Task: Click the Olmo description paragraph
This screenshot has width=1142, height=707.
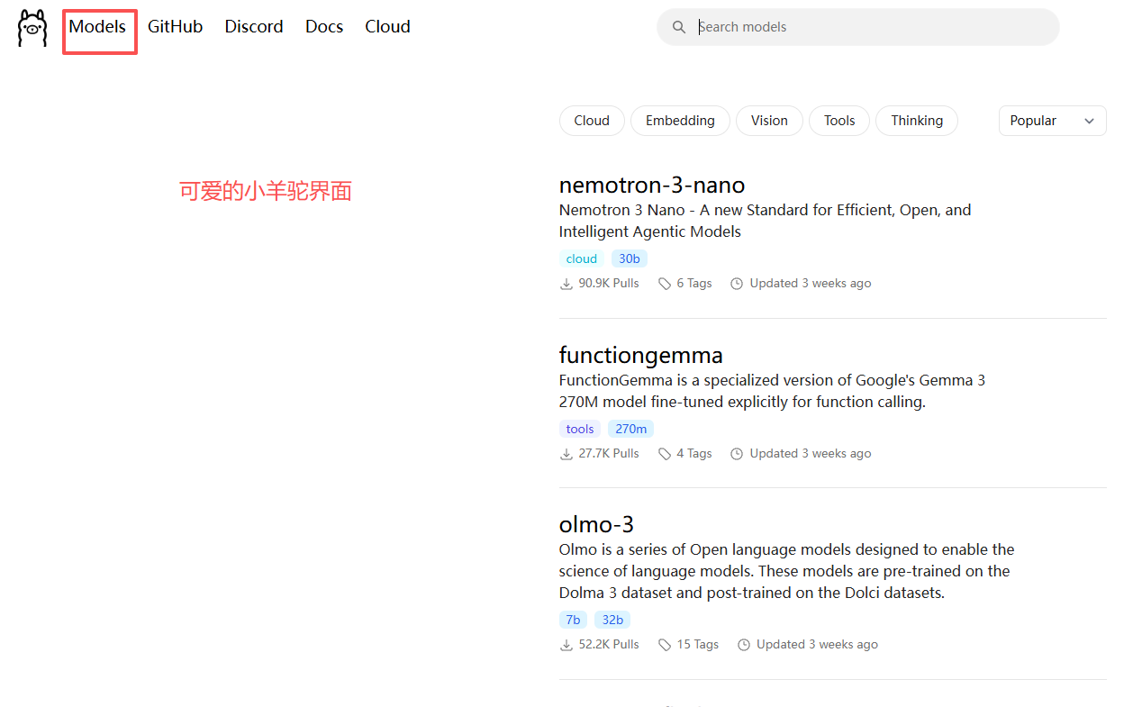Action: click(x=787, y=571)
